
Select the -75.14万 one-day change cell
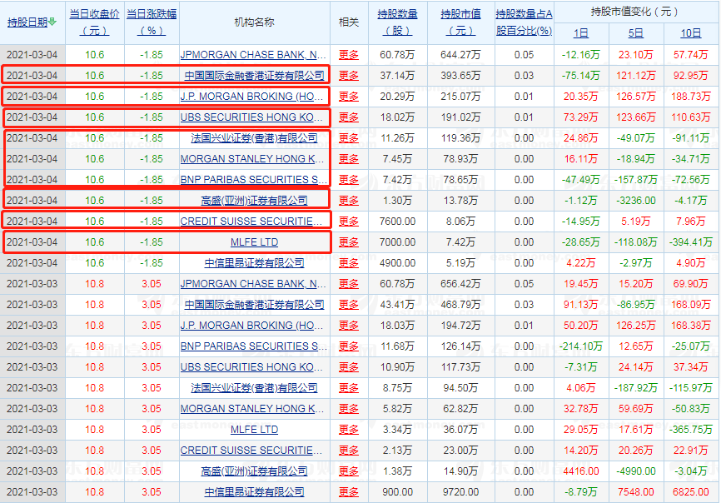pos(581,76)
